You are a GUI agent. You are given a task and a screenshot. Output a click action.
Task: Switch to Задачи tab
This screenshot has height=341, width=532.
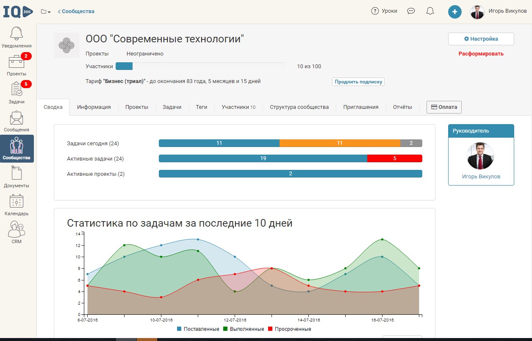(172, 107)
